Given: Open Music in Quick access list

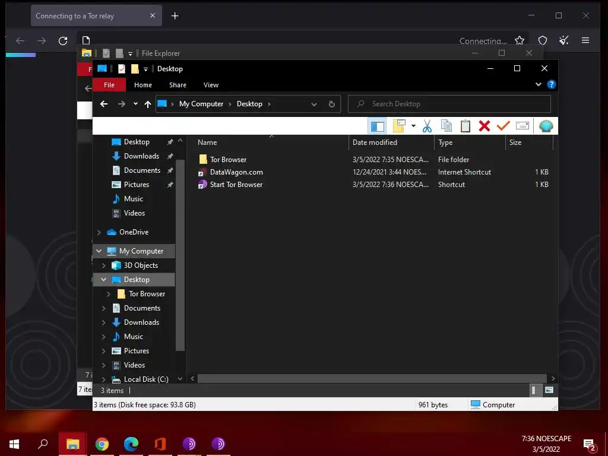Looking at the screenshot, I should [134, 198].
